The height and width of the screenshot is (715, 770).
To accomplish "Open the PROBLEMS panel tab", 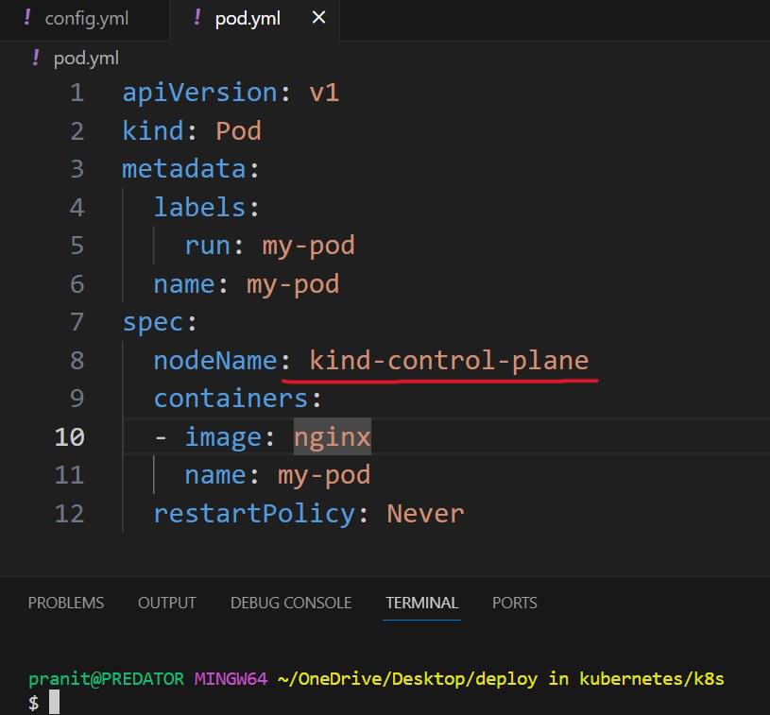I will pyautogui.click(x=66, y=603).
